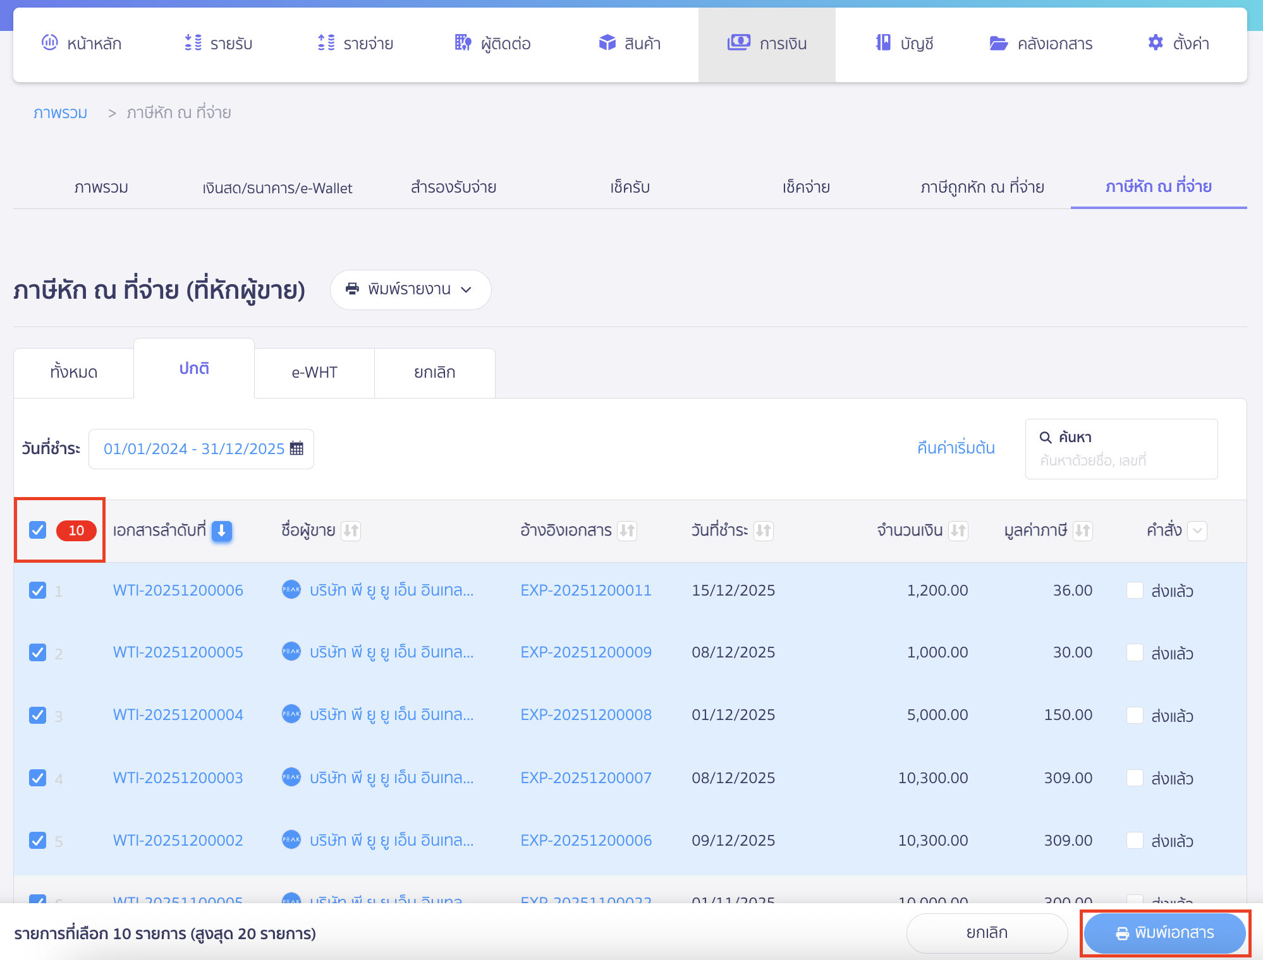1263x960 pixels.
Task: Go to ภาษีถูกหัก ณ ที่จ่าย tab
Action: [982, 188]
